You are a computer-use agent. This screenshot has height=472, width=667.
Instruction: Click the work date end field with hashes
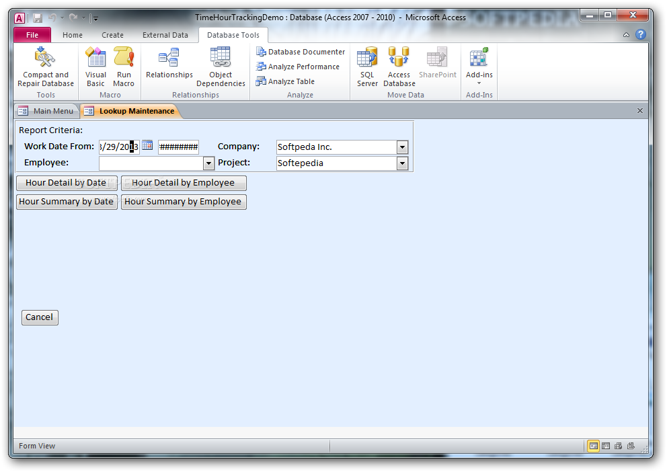(178, 147)
